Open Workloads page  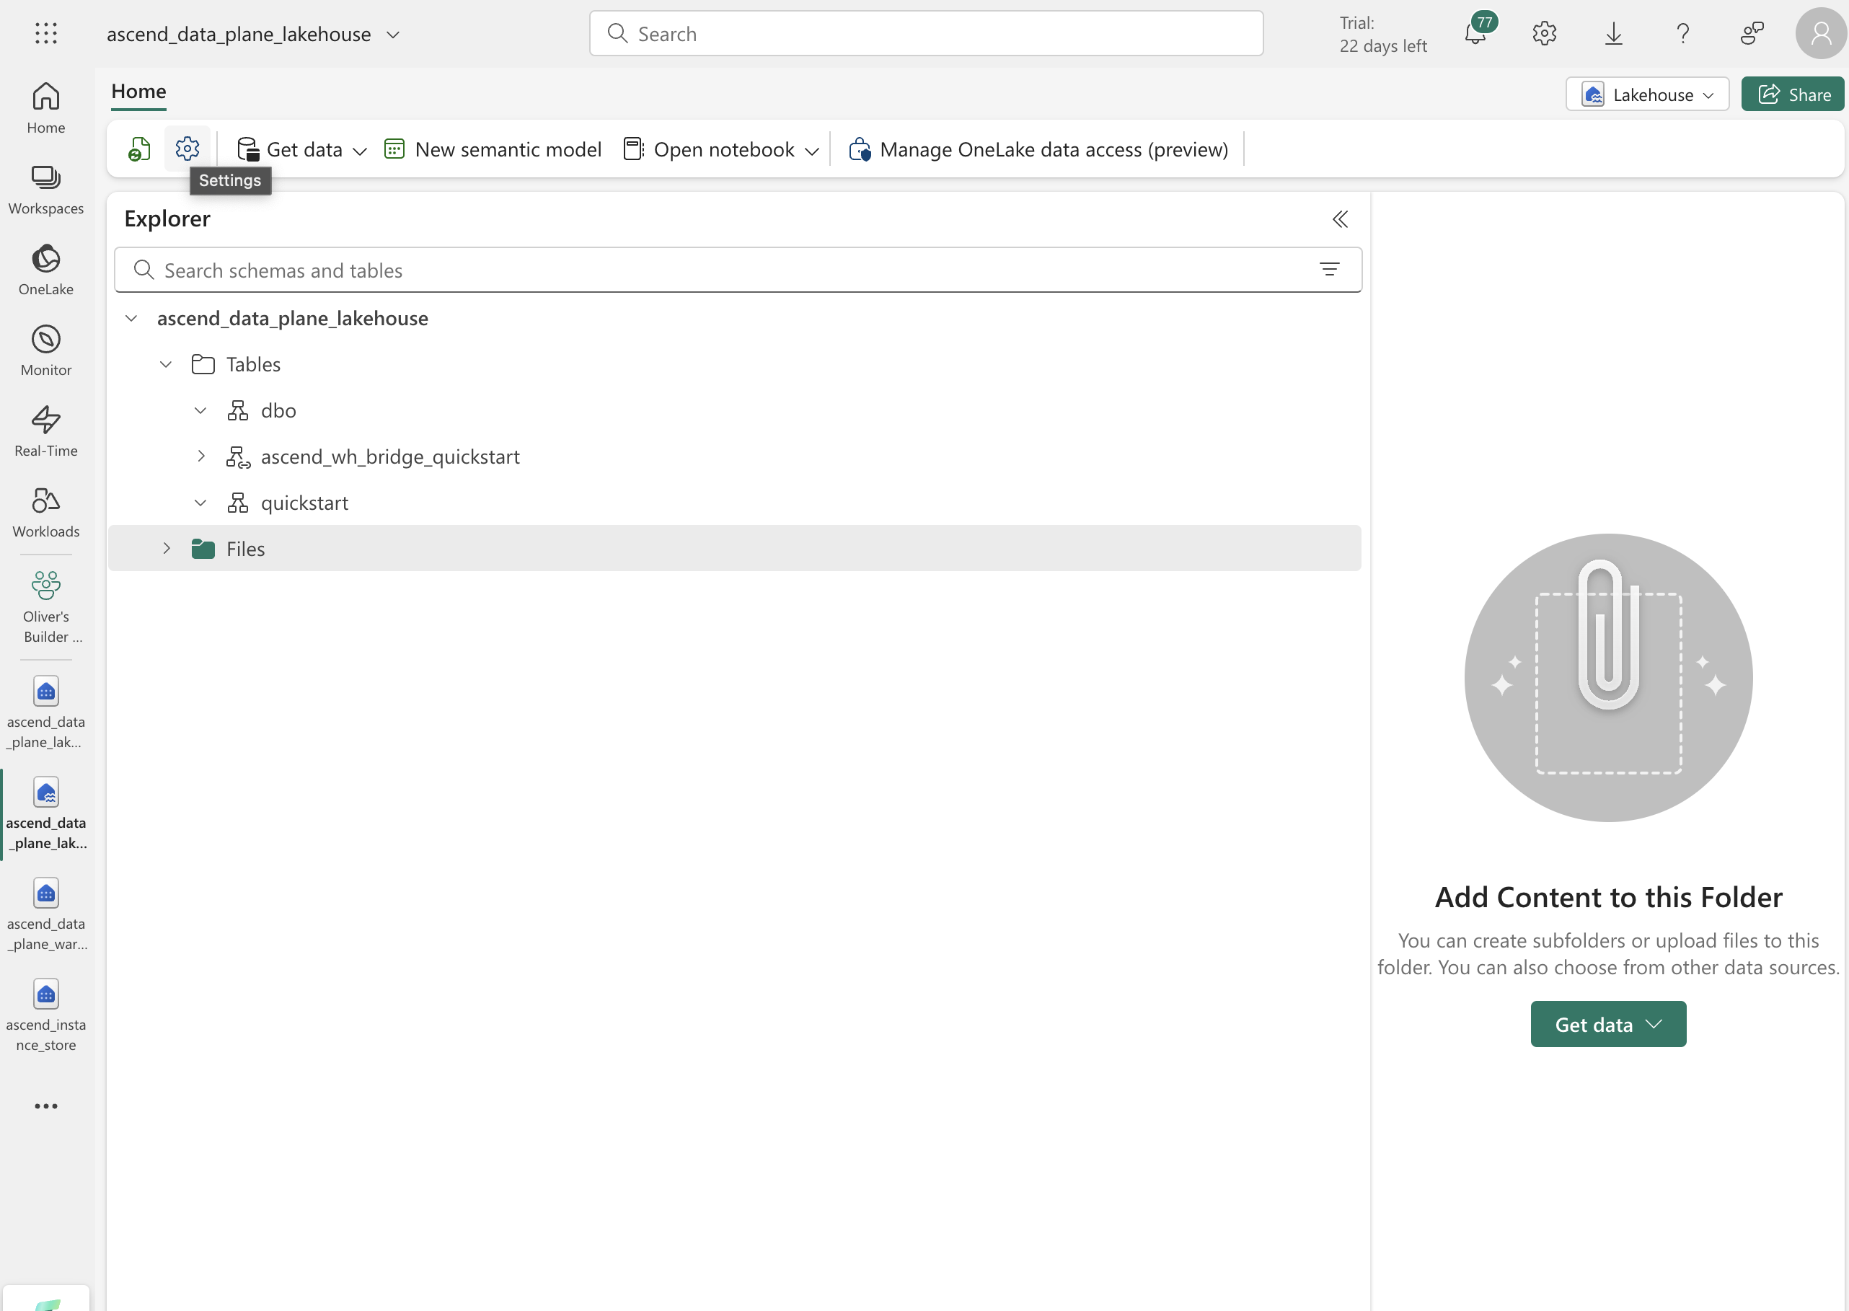coord(46,512)
